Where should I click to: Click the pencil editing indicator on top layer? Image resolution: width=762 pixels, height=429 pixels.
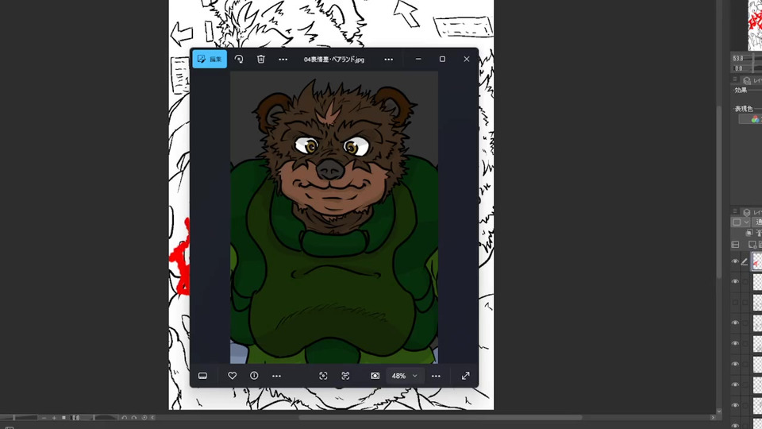coord(745,261)
